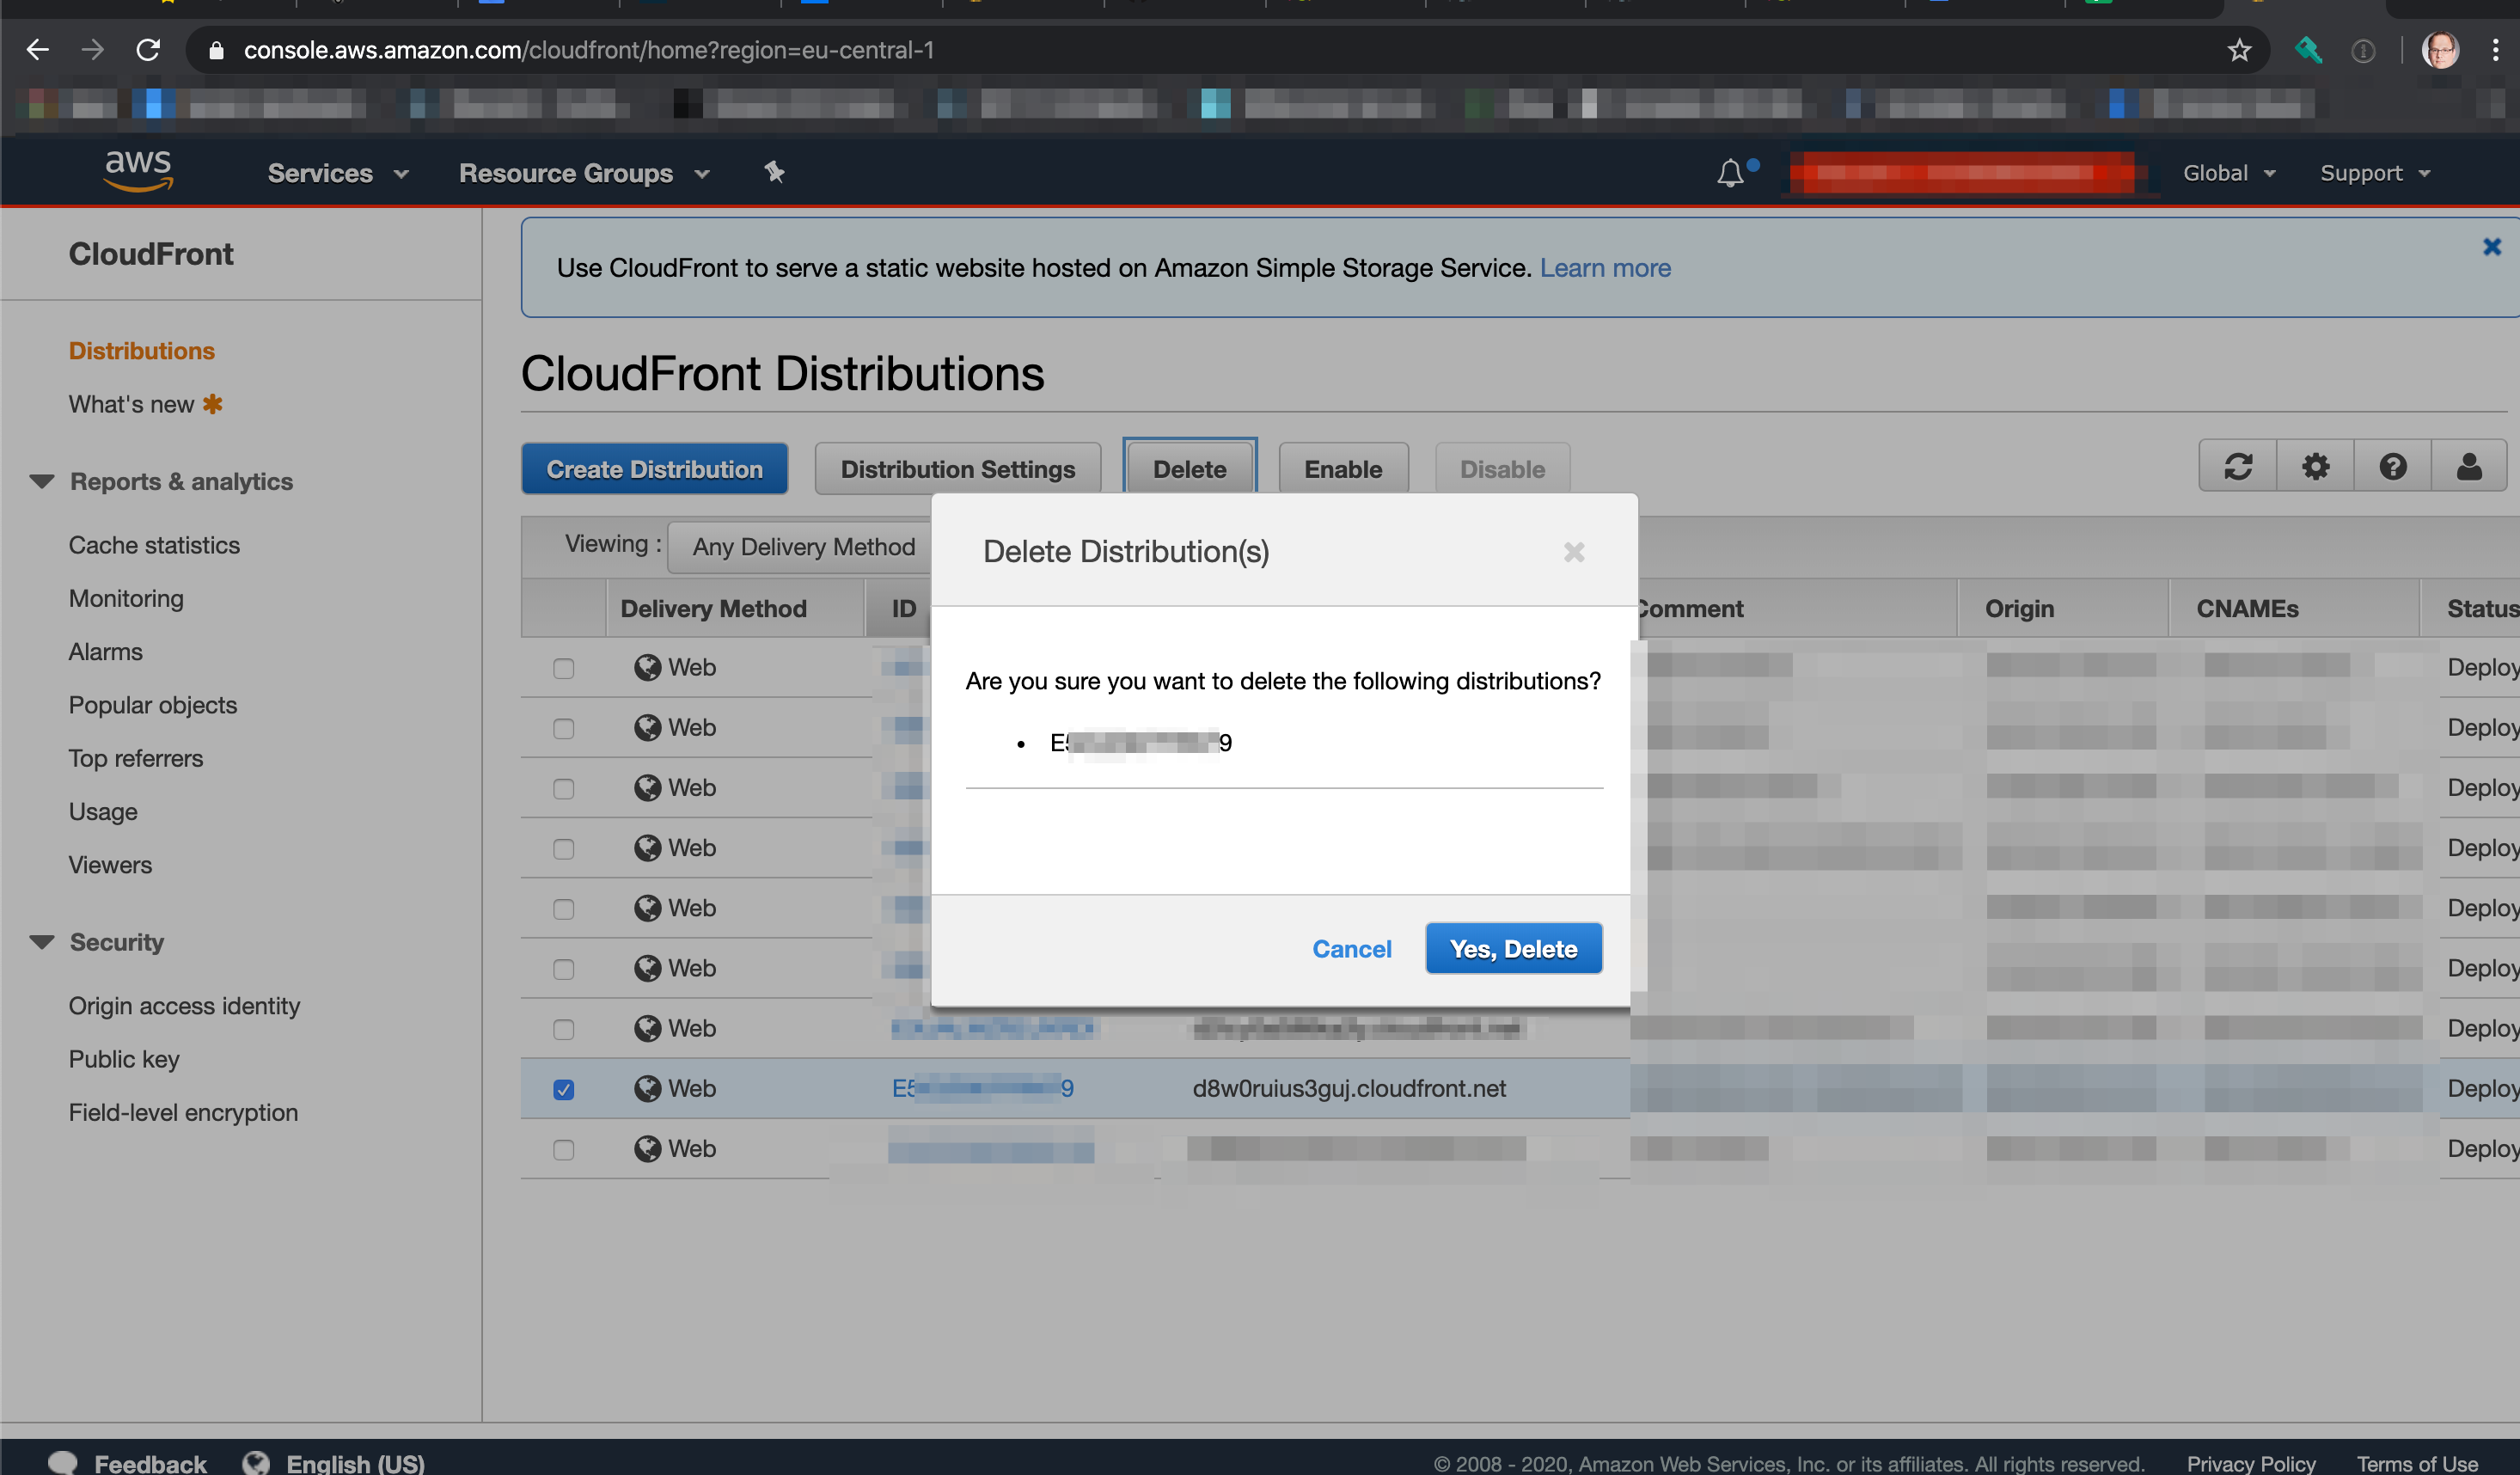Collapse the Security section
Screen dimensions: 2520x1475
point(41,942)
